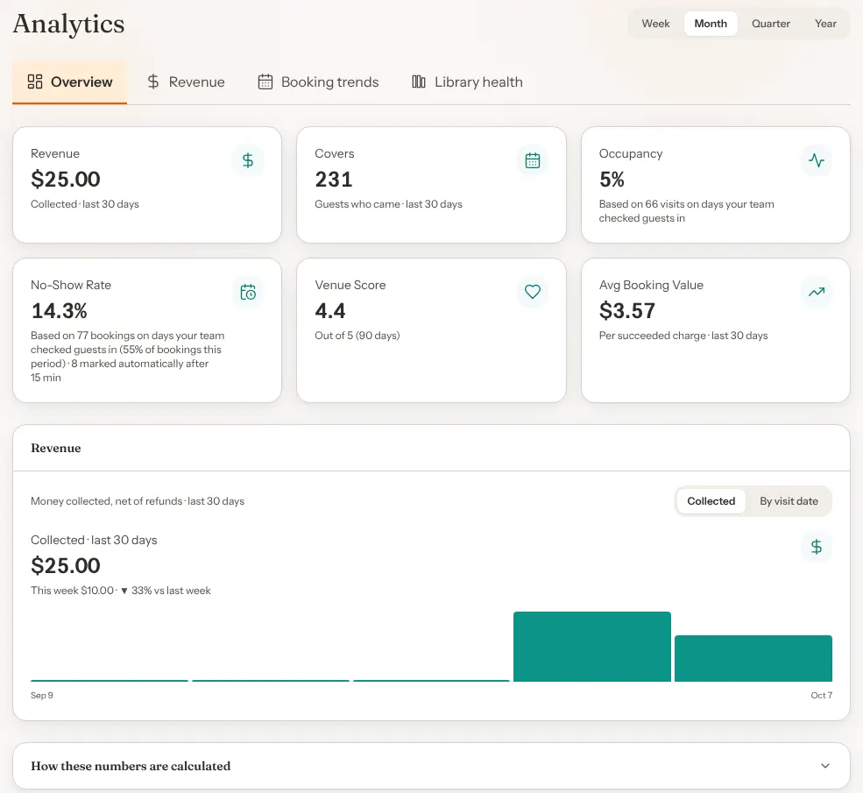Click the Oct 7 axis label

pyautogui.click(x=821, y=696)
